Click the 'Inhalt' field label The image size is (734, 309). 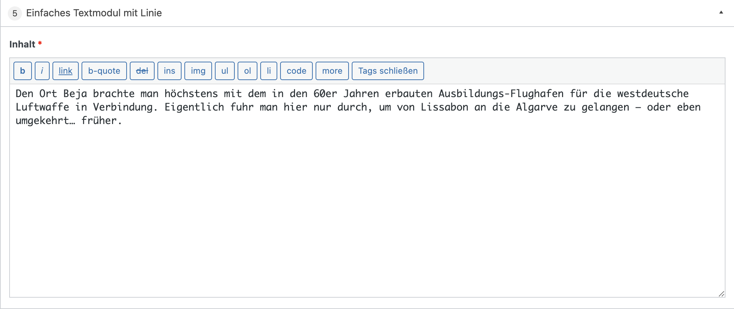[22, 44]
